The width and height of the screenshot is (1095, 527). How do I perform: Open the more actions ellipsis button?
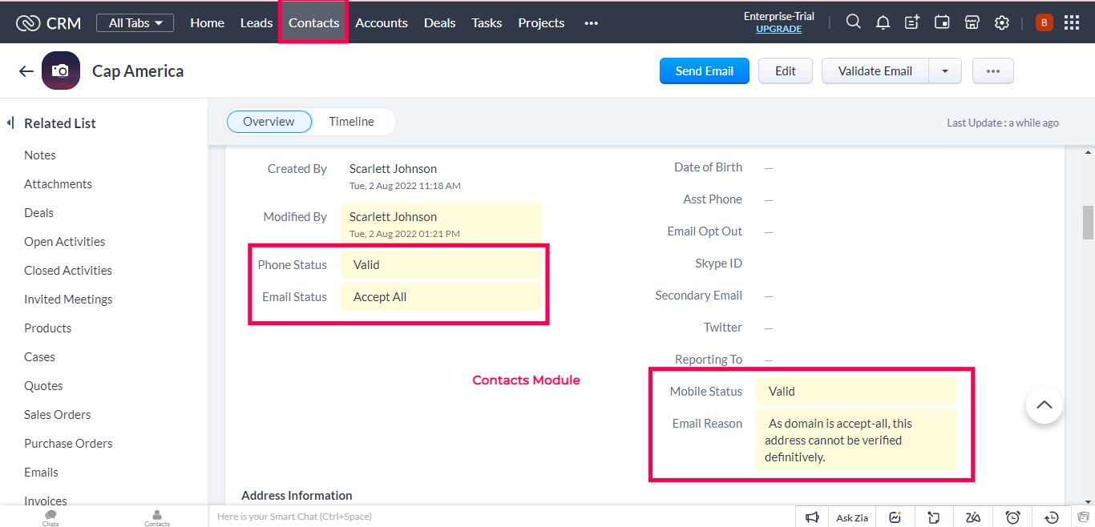click(x=993, y=70)
